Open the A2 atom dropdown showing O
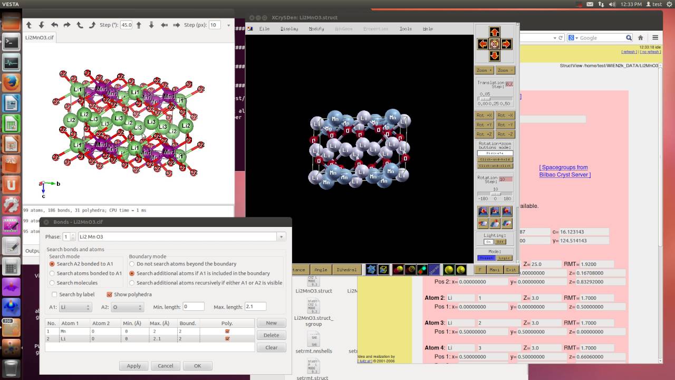 (x=127, y=307)
